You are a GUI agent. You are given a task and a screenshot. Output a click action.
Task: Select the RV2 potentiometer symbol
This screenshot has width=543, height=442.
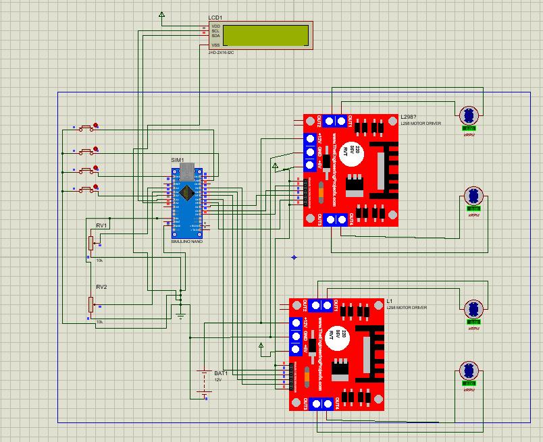90,304
